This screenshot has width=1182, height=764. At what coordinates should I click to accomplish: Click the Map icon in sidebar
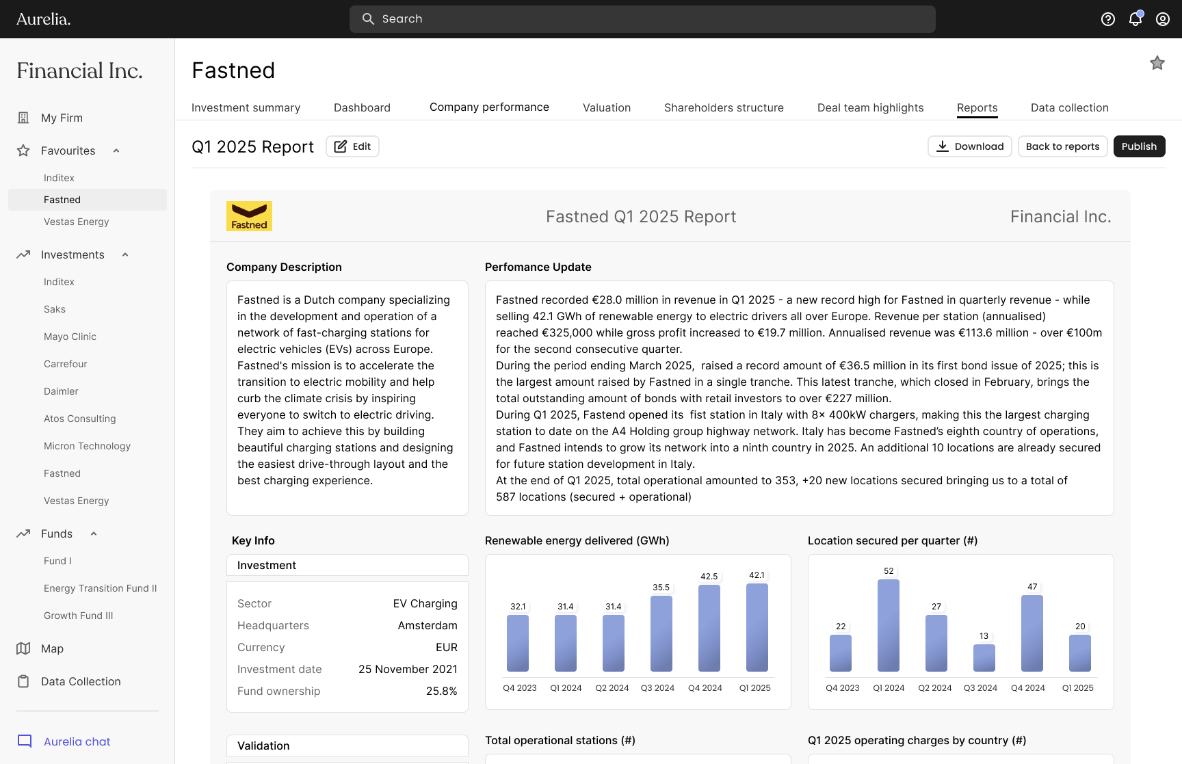coord(23,648)
